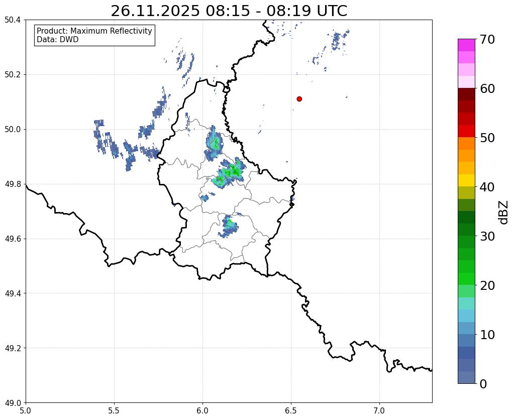Click the plot title date and time
Viewport: 514px width, 419px height.
pos(229,11)
